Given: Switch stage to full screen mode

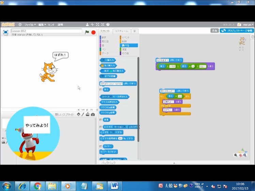Looking at the screenshot, I should (x=5, y=32).
